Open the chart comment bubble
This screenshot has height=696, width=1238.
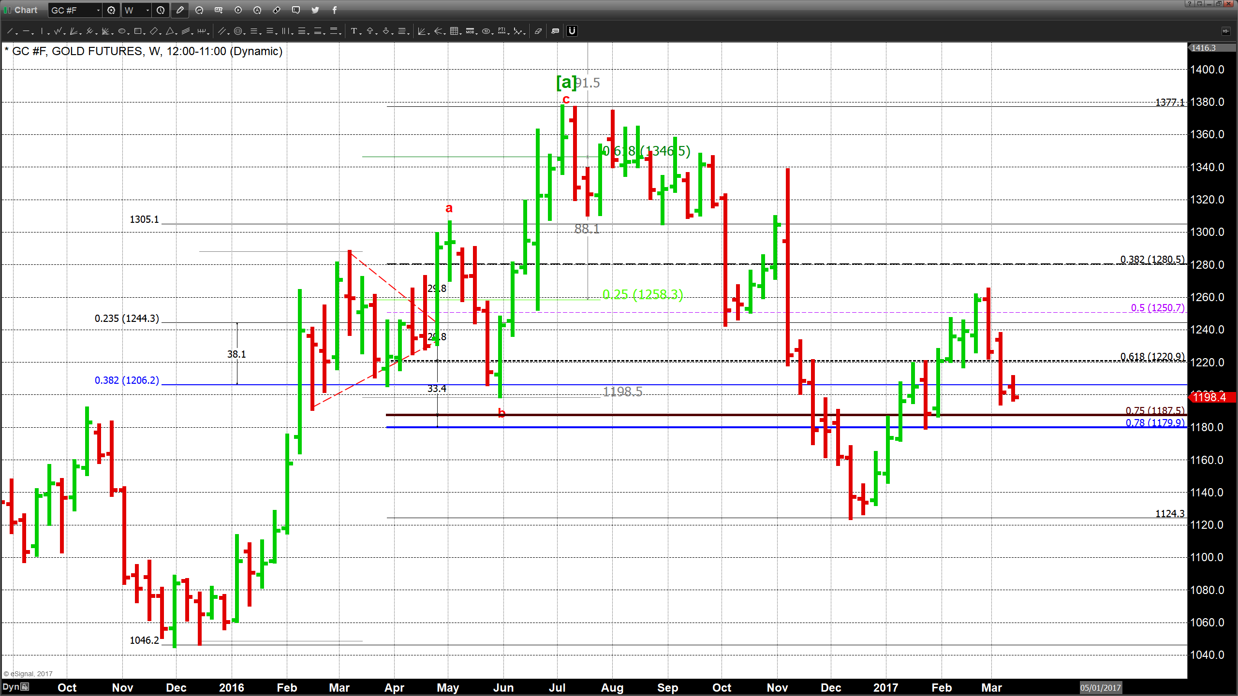(296, 10)
